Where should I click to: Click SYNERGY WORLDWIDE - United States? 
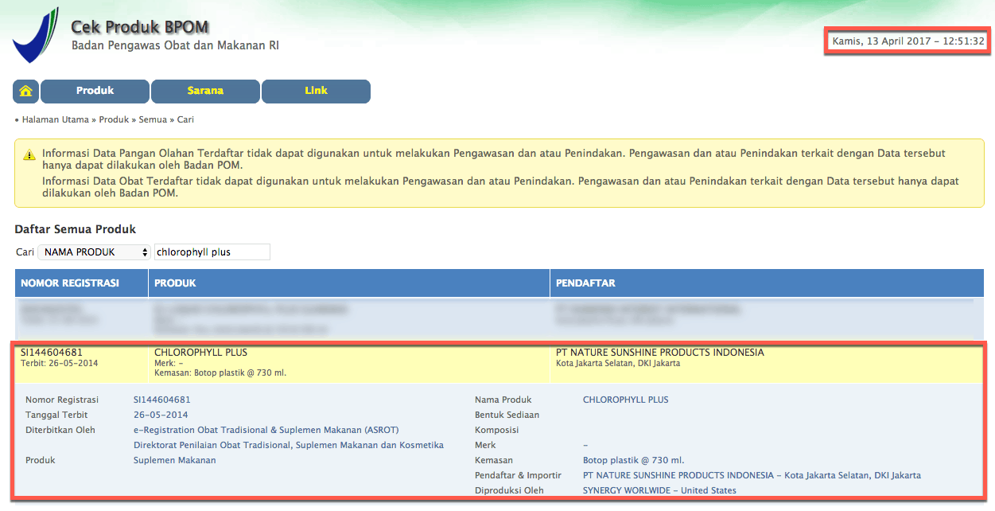(x=659, y=490)
